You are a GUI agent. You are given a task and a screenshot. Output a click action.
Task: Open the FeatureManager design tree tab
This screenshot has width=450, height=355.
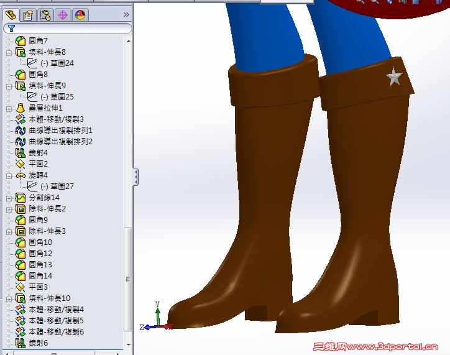point(11,15)
